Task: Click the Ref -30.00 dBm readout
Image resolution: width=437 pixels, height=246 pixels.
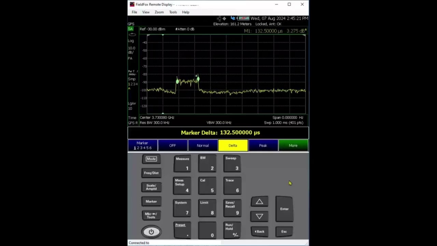Action: tap(152, 29)
